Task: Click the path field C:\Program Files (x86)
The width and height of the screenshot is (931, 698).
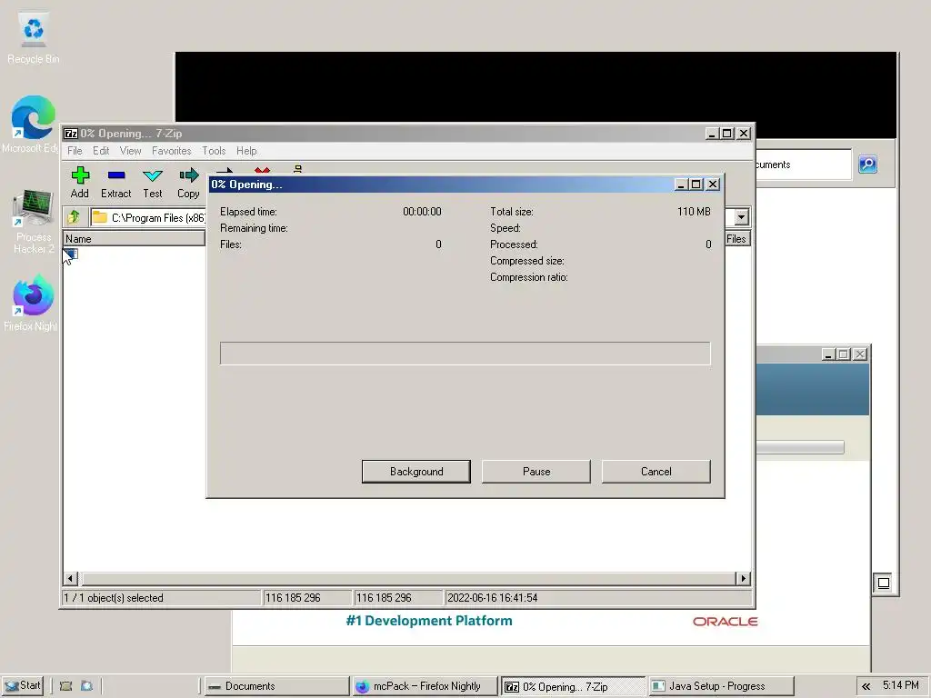Action: point(148,218)
